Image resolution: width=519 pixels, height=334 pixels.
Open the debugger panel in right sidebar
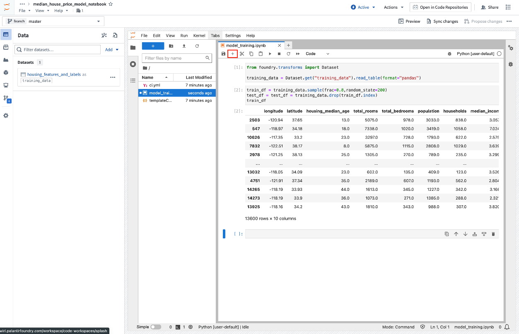[x=511, y=64]
